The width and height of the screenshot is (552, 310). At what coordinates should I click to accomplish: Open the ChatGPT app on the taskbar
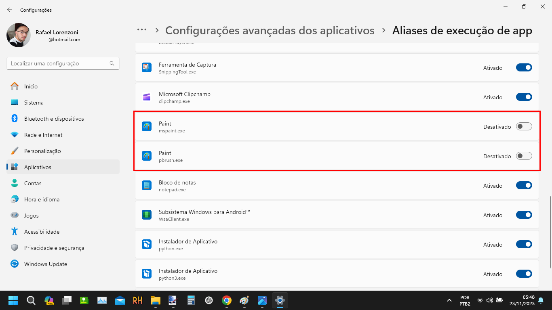(x=209, y=300)
